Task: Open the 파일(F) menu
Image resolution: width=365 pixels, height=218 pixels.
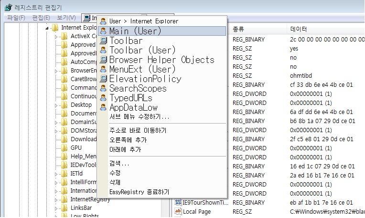Action: [x=16, y=18]
